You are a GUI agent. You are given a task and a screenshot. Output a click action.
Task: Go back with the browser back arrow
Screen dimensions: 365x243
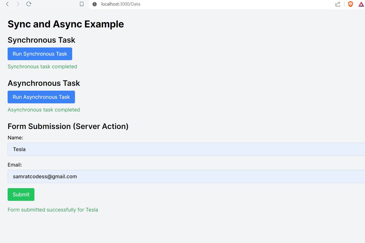[x=8, y=4]
